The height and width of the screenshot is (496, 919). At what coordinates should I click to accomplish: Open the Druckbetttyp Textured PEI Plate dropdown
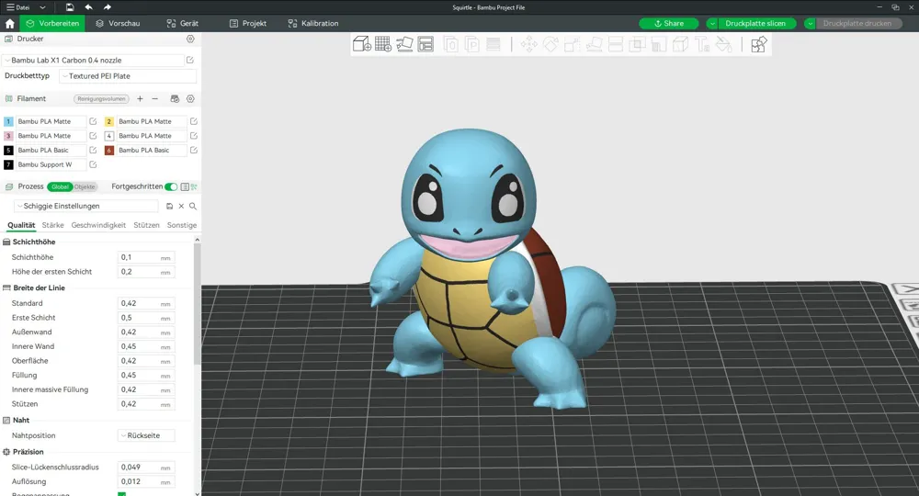click(x=128, y=76)
